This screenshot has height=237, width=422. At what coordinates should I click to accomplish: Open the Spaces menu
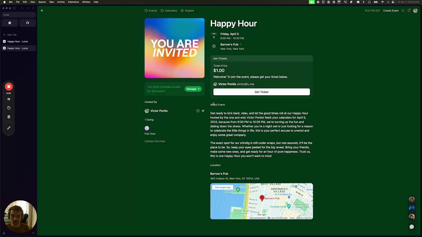point(42,2)
